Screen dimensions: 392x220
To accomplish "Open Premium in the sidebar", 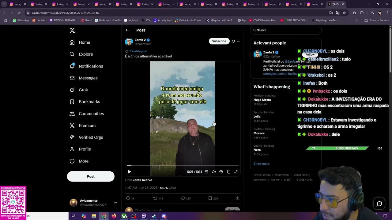I will pyautogui.click(x=82, y=126).
